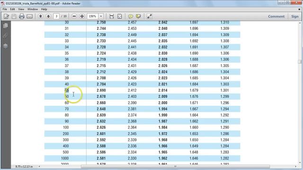Viewport: 303px width, 170px height.
Task: Click degrees of freedom value 300
Action: [66, 140]
